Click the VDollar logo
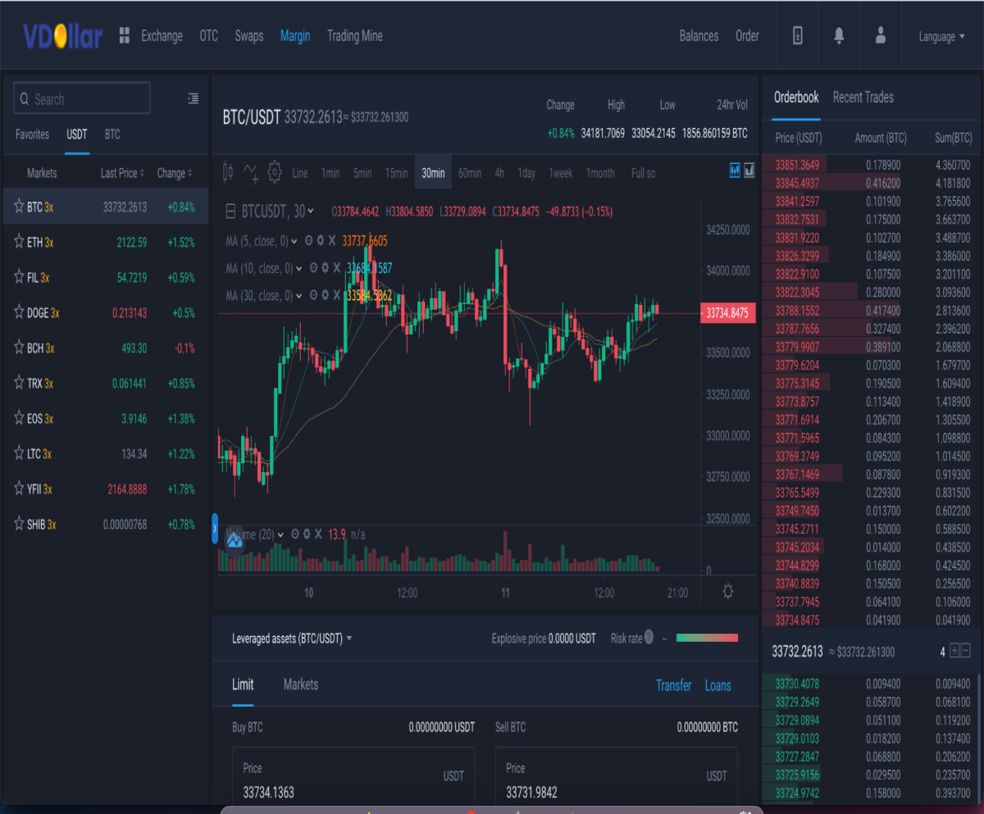The image size is (984, 814). [62, 36]
